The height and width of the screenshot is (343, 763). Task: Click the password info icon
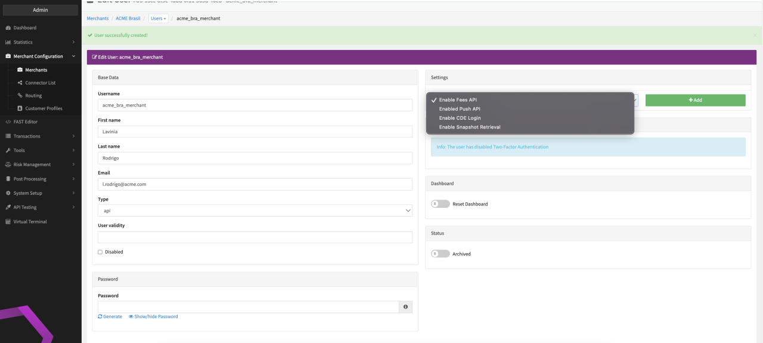(x=405, y=307)
